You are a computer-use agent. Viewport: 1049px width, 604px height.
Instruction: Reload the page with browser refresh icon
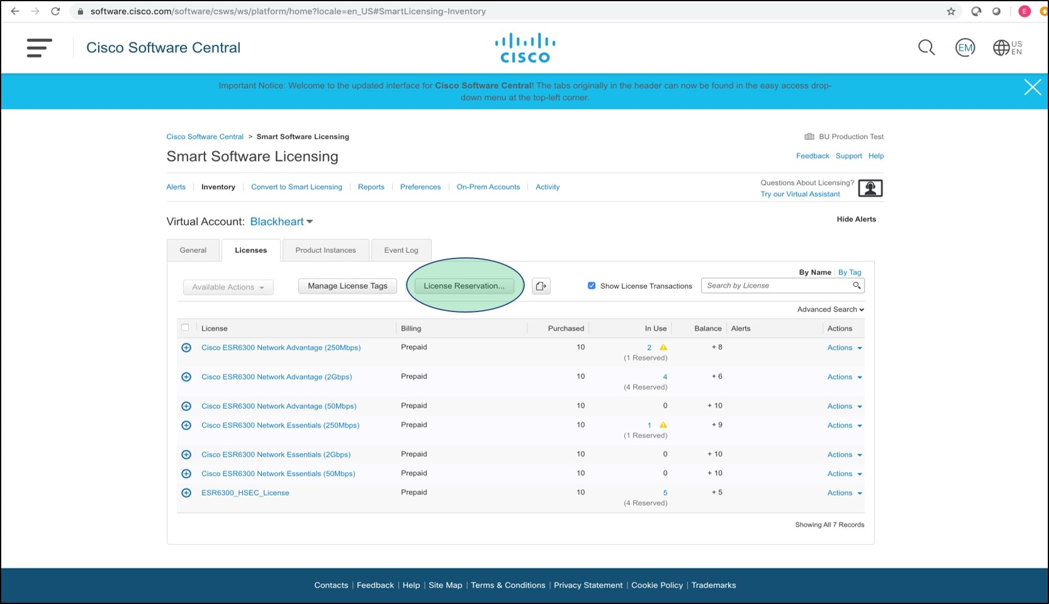click(55, 11)
